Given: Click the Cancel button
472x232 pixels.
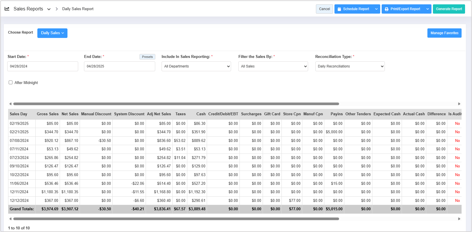Looking at the screenshot, I should (x=324, y=9).
